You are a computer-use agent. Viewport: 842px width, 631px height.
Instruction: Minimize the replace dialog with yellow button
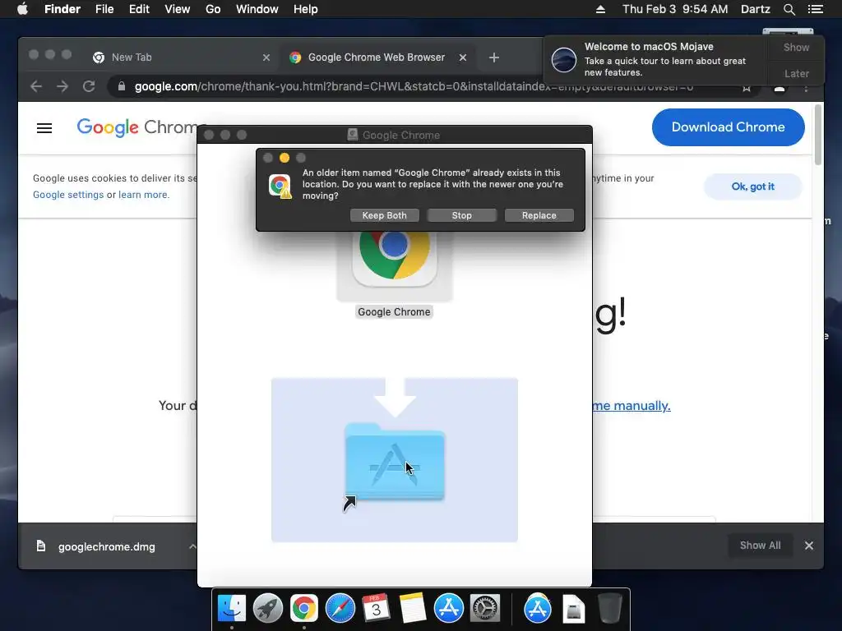(285, 158)
